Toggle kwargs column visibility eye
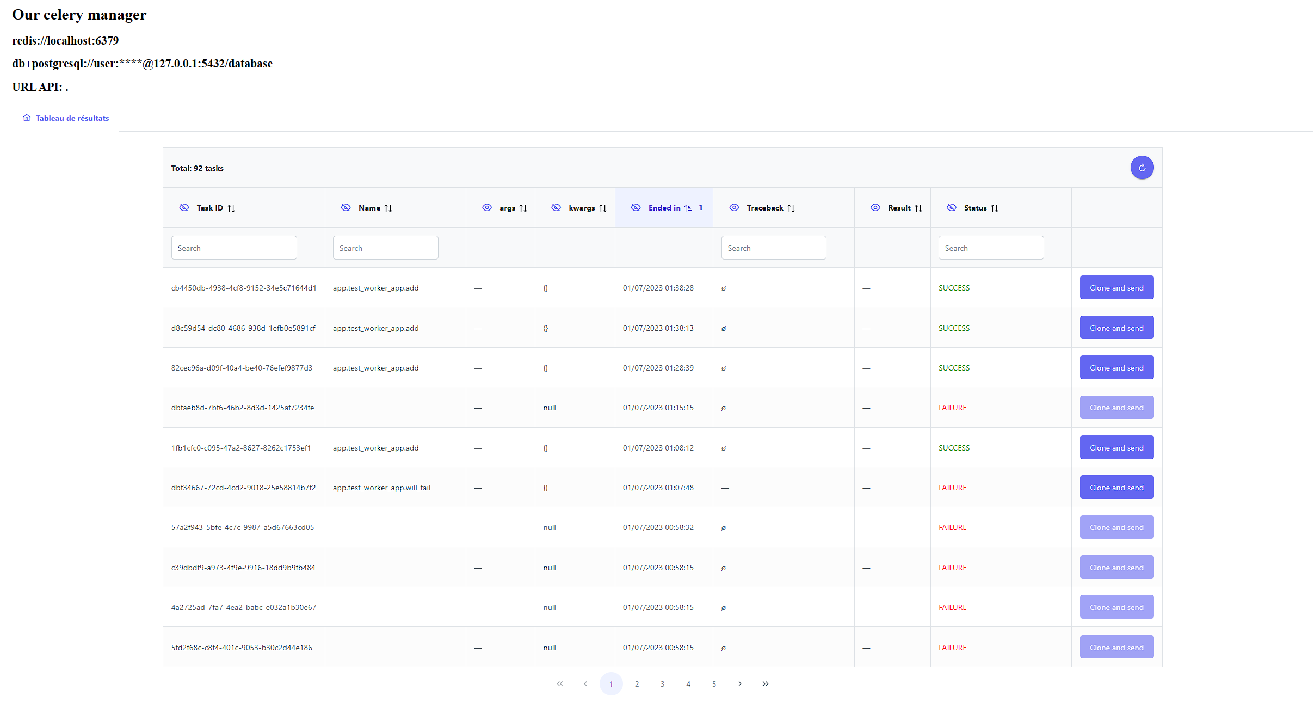1314x703 pixels. coord(556,208)
